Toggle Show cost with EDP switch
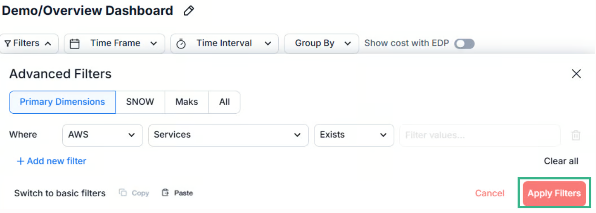 point(464,43)
